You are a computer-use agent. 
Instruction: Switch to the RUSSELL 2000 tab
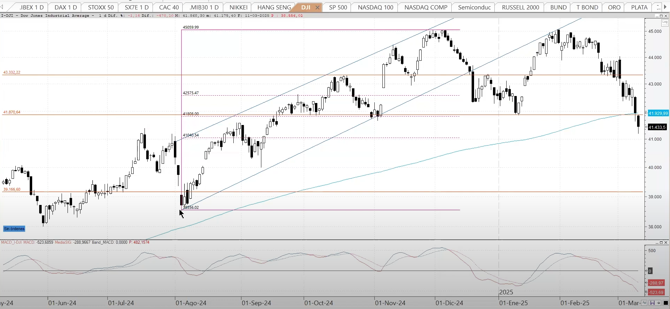coord(520,7)
